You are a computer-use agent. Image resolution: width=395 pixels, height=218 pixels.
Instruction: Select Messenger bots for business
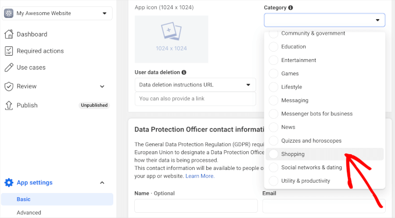pos(325,114)
